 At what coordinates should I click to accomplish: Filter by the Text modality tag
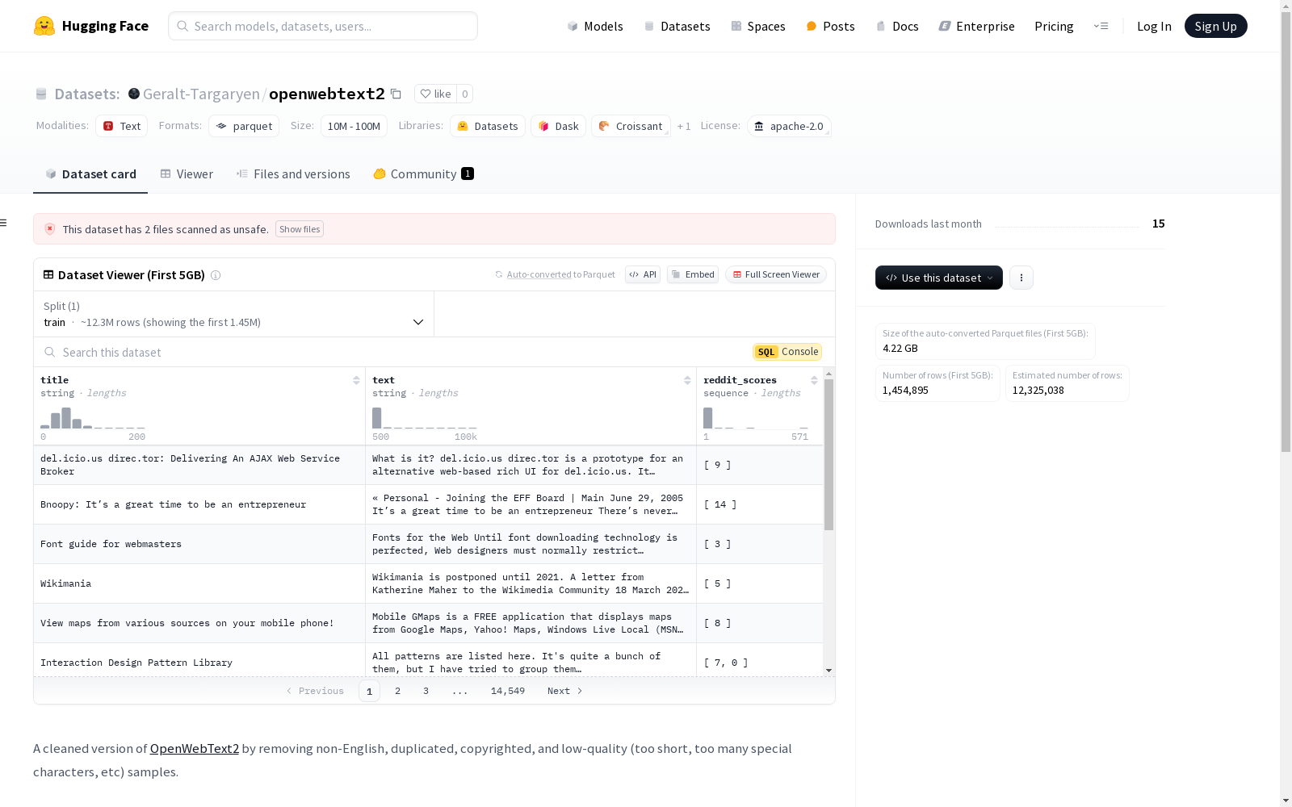click(122, 126)
